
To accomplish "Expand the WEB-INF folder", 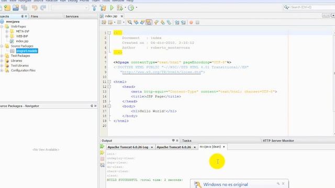I will click(7, 36).
